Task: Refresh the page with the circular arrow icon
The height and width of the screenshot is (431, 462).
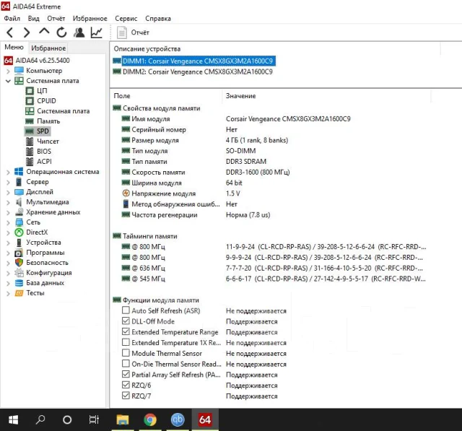Action: (x=61, y=32)
